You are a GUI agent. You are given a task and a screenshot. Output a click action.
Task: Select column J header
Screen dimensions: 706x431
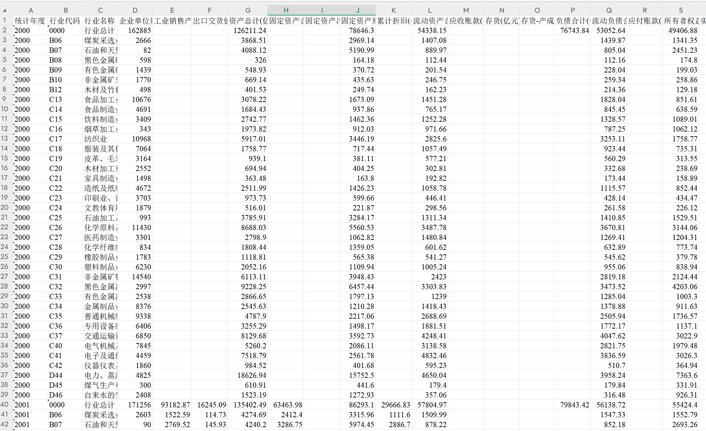[357, 11]
